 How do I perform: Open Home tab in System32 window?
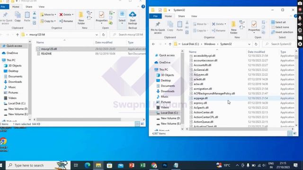(x=168, y=16)
